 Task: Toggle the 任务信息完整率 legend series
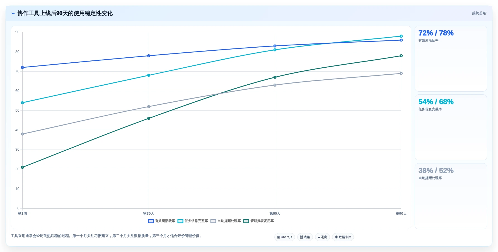click(x=193, y=221)
